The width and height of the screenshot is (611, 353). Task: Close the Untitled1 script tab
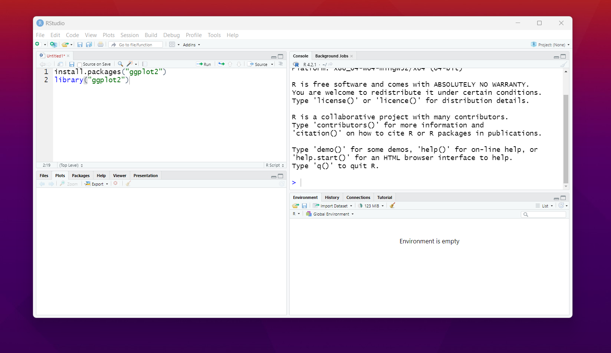click(x=68, y=56)
